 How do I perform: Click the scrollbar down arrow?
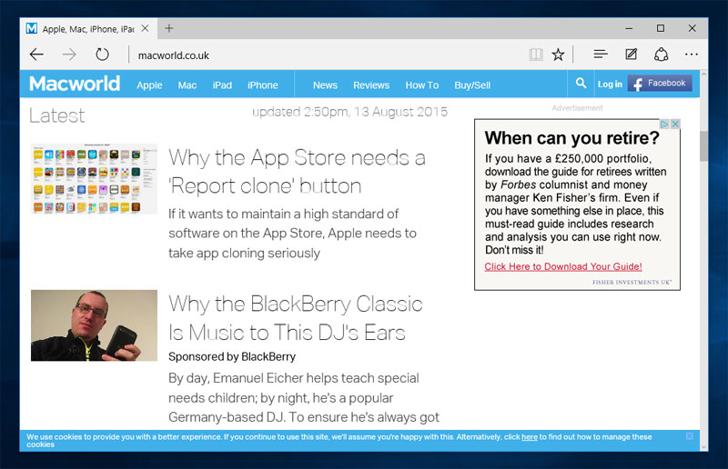coord(703,447)
